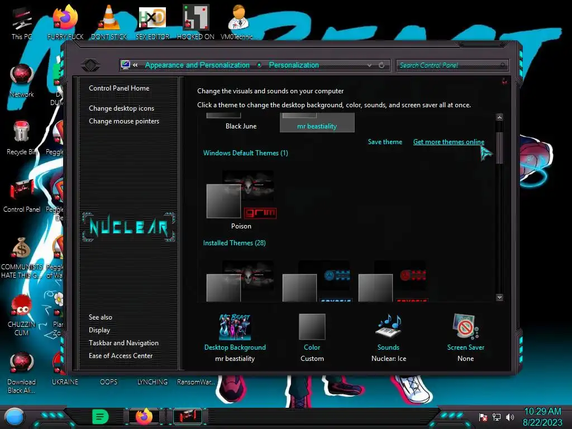The image size is (572, 429).
Task: Open the Control Panel desktop icon
Action: [22, 196]
